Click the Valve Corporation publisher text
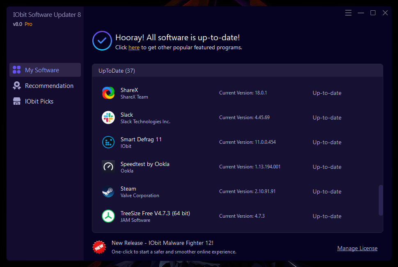398x267 pixels. 140,196
